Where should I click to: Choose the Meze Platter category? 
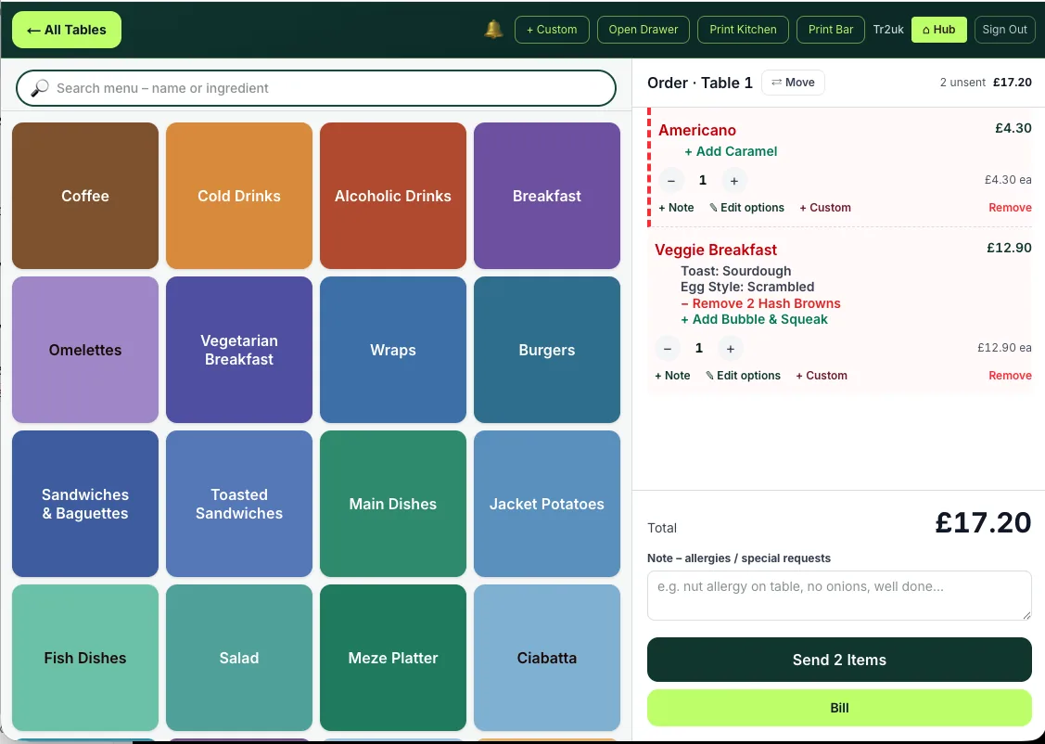(x=393, y=658)
